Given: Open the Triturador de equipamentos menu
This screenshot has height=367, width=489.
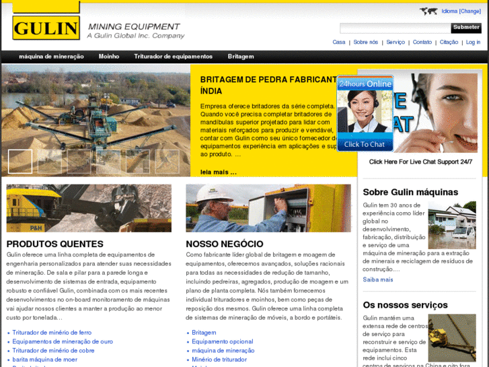Looking at the screenshot, I should coord(173,57).
